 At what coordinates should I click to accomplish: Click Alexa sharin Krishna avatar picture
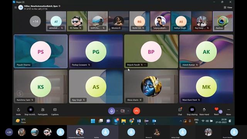click(151, 86)
